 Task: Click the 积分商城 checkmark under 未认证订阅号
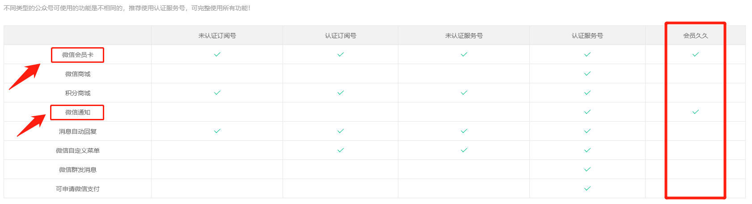pos(217,93)
